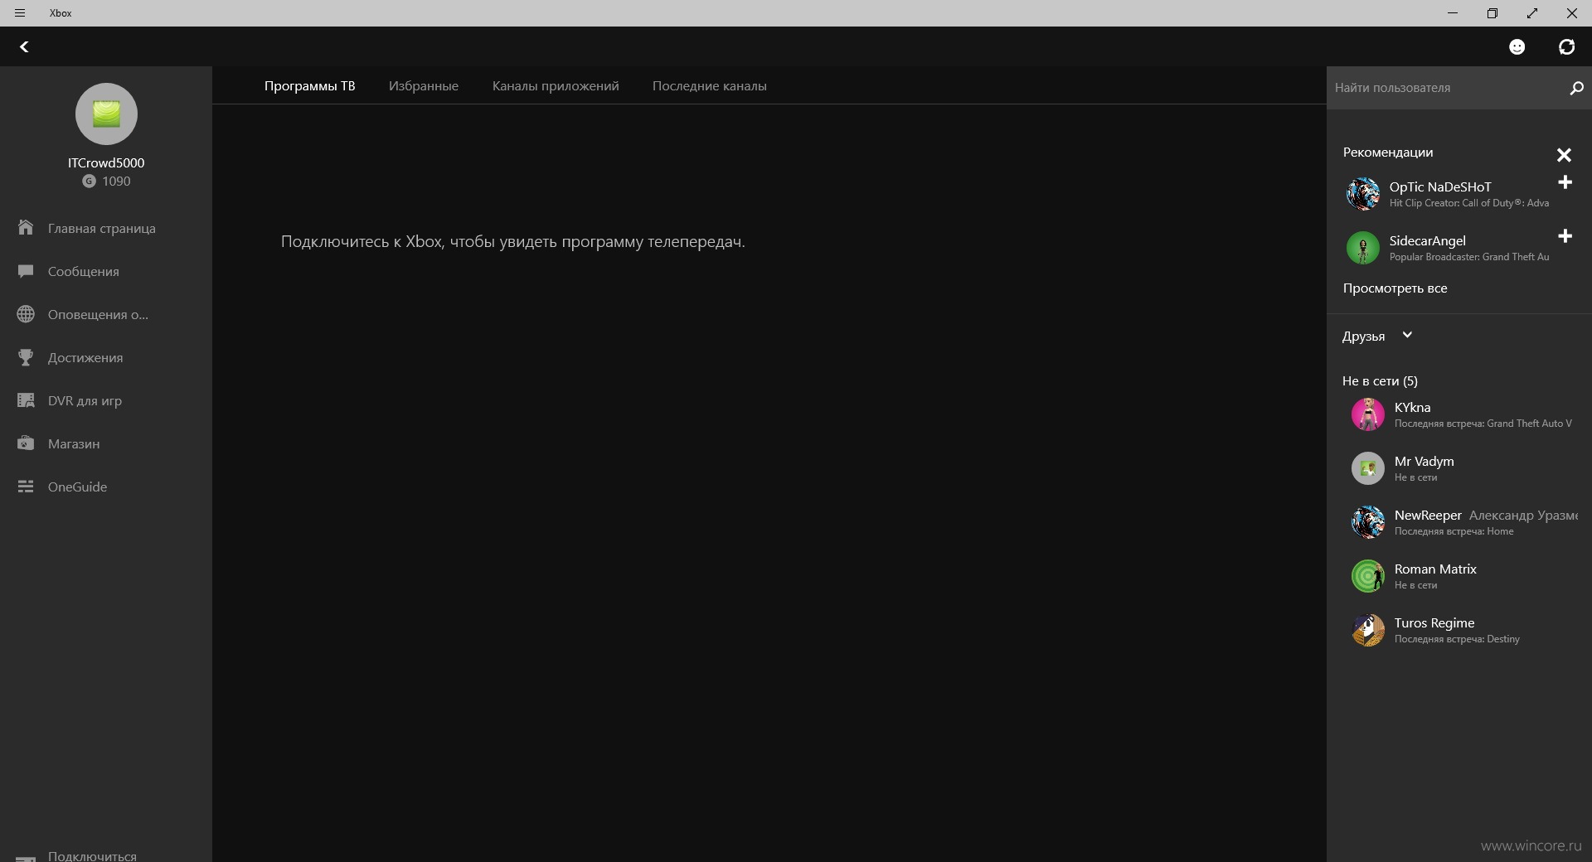Open the hamburger menu in the title bar

(x=20, y=13)
